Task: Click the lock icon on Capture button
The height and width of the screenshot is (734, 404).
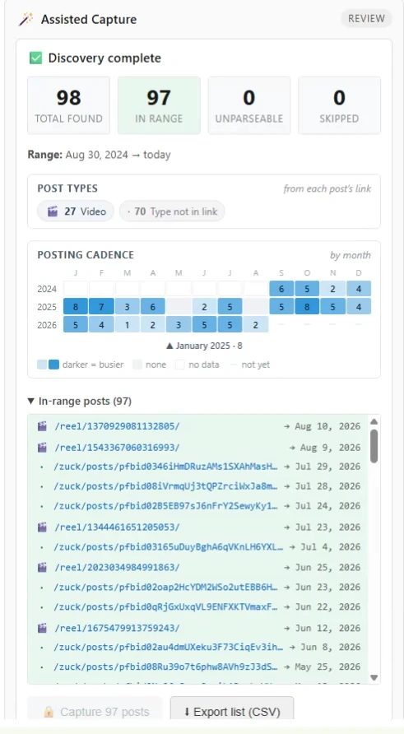Action: tap(49, 712)
